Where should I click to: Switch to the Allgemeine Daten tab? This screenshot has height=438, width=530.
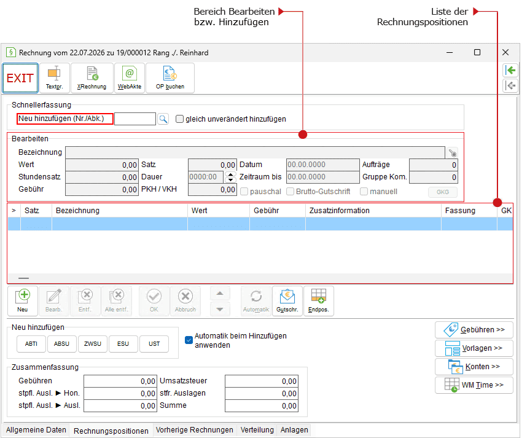[36, 430]
